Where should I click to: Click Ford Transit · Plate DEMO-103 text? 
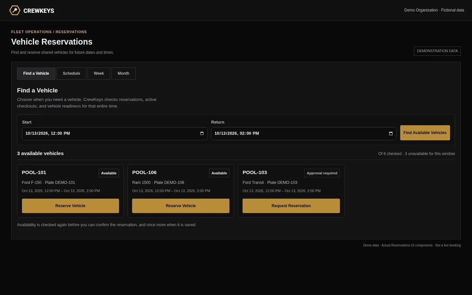270,183
